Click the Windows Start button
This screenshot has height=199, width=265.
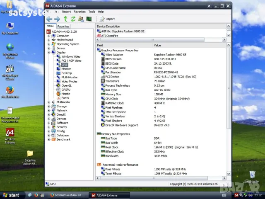click(x=11, y=195)
